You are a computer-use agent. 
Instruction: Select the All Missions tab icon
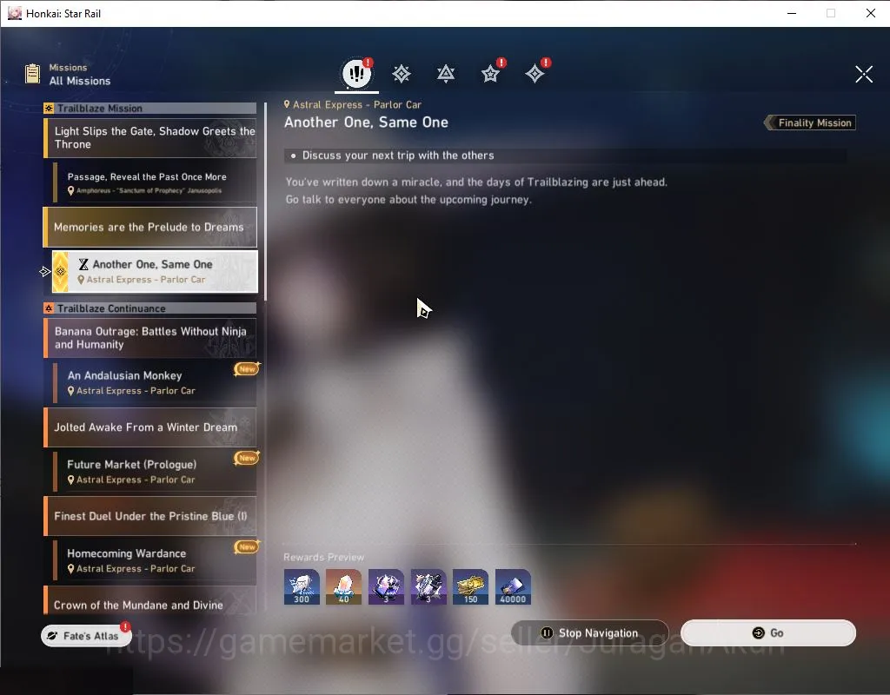(x=356, y=73)
